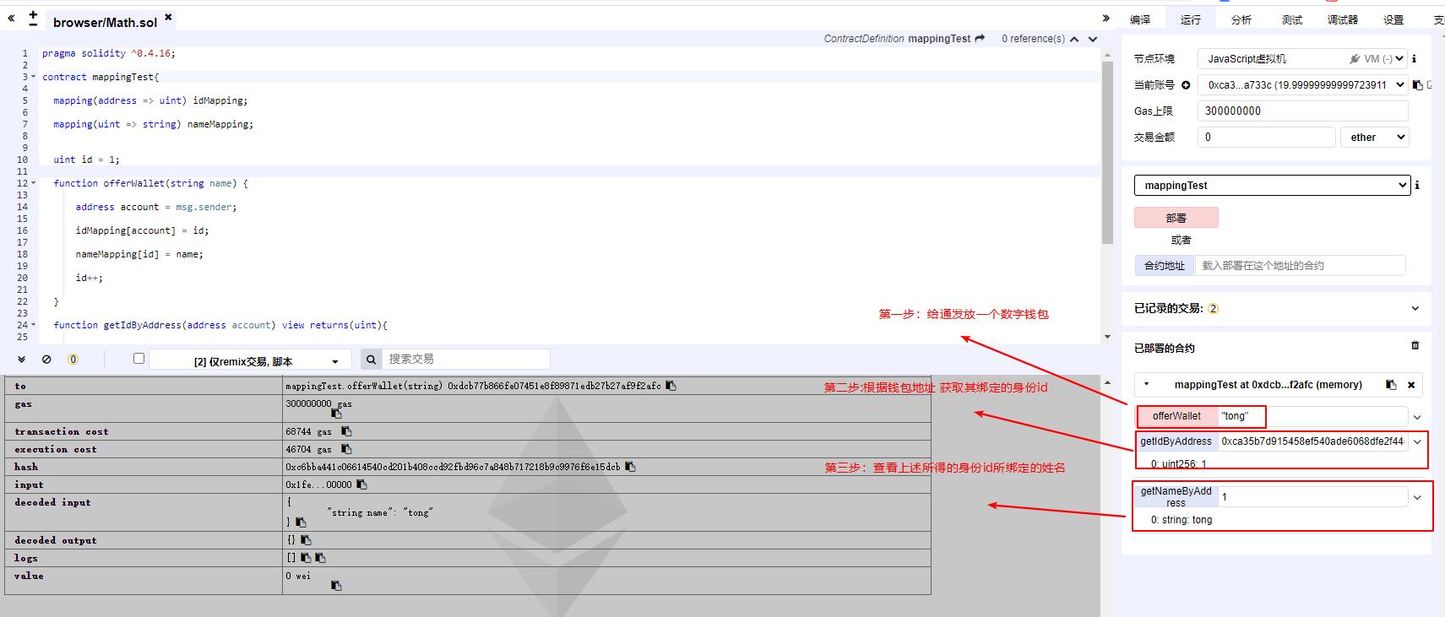Copy the decoded output {} value
This screenshot has height=617, width=1445.
point(306,540)
